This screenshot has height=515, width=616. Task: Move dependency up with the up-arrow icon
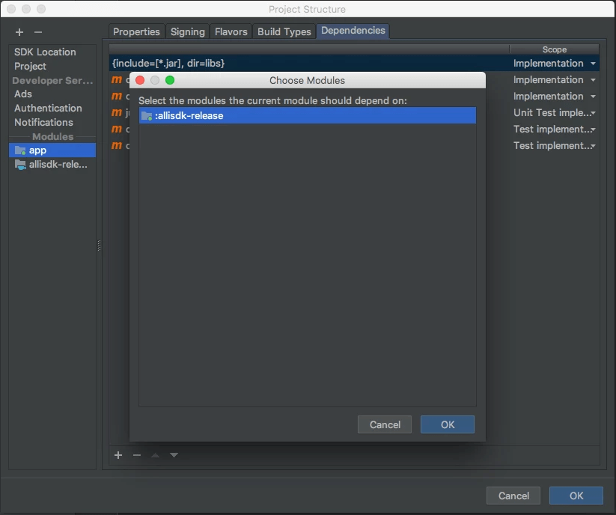[155, 455]
